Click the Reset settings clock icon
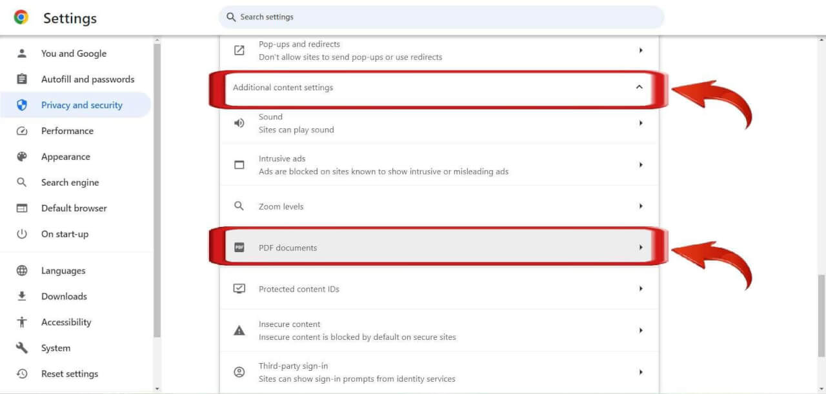The image size is (826, 394). point(22,374)
